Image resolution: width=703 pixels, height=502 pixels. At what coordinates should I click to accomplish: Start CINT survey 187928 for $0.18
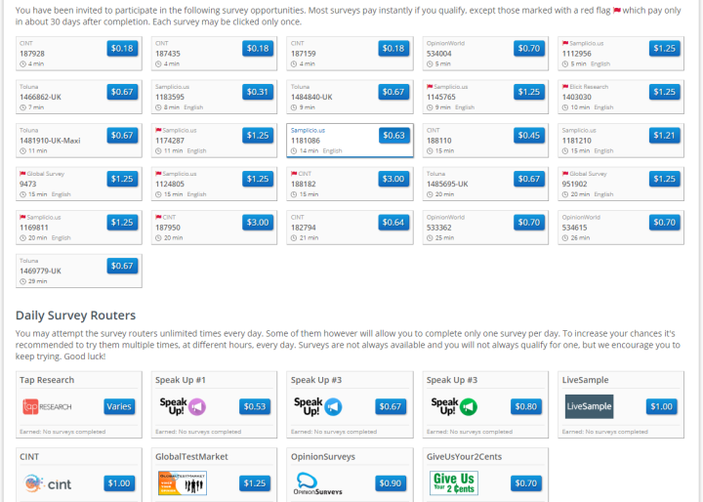point(122,49)
